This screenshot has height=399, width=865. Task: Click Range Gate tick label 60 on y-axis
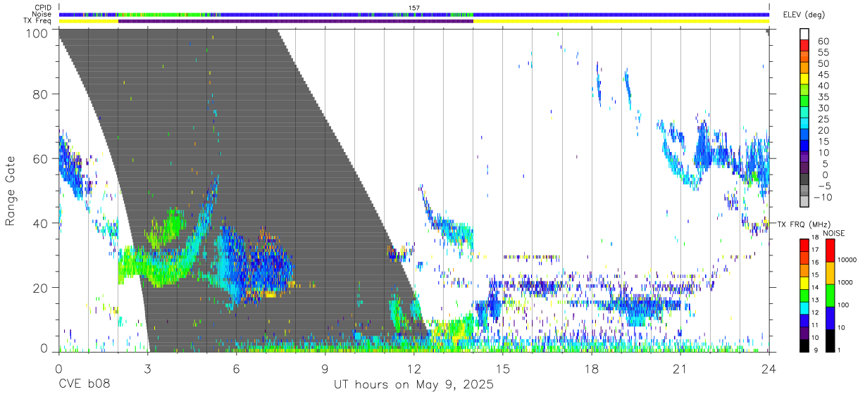(41, 158)
